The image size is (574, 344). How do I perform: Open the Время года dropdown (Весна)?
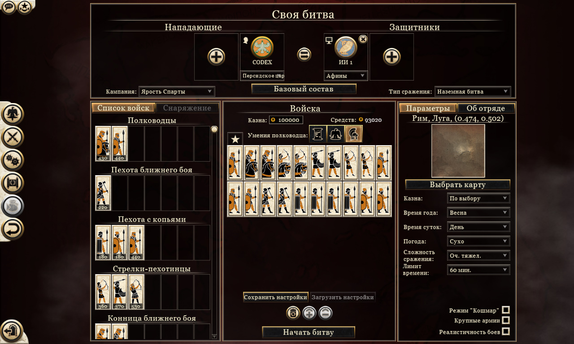478,212
